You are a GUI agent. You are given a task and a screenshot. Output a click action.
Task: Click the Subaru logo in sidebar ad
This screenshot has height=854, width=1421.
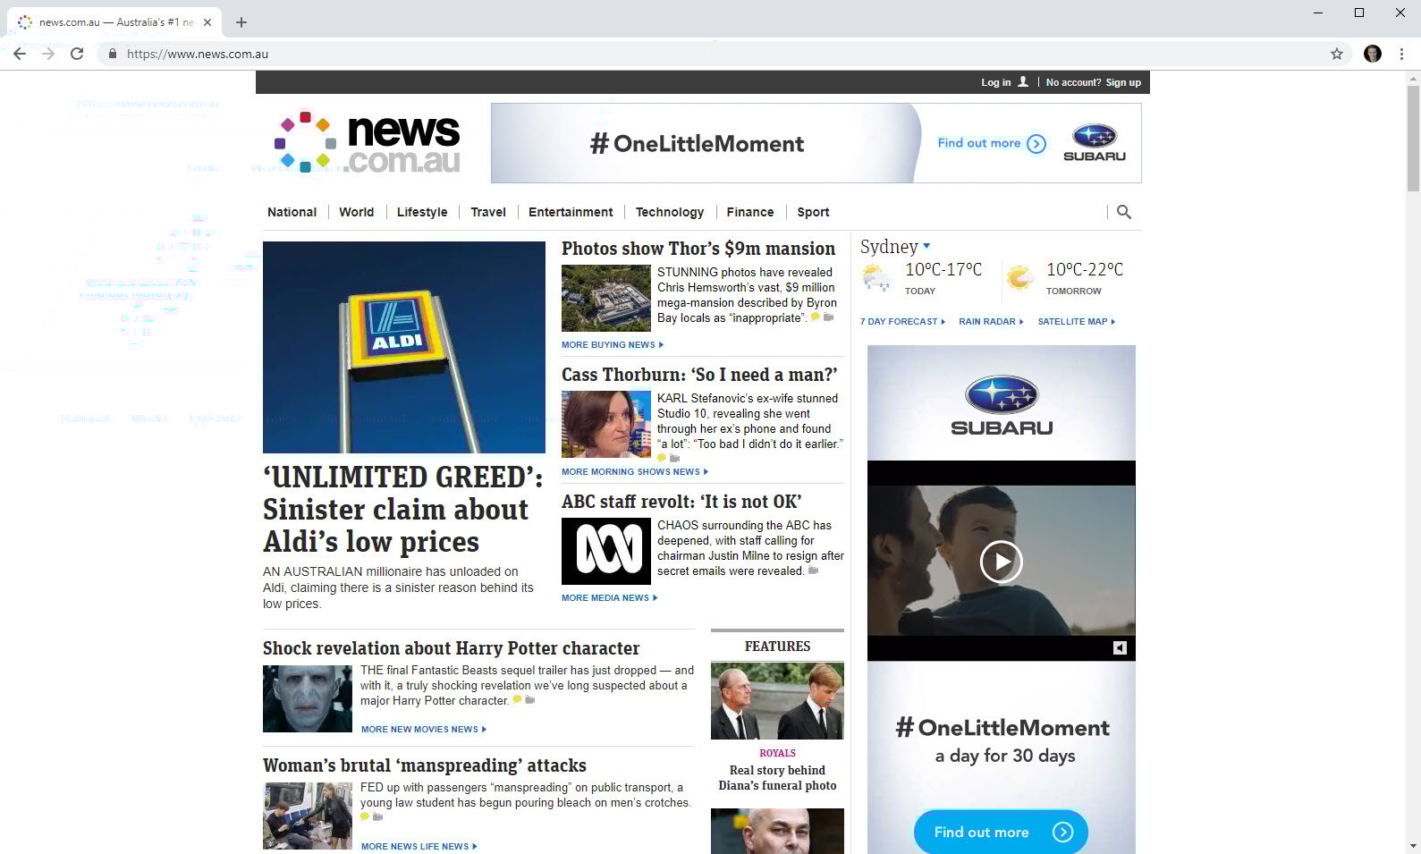click(1002, 405)
